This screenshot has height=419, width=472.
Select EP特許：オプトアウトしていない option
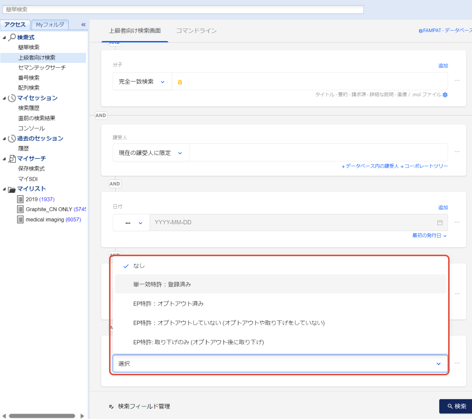click(280, 323)
